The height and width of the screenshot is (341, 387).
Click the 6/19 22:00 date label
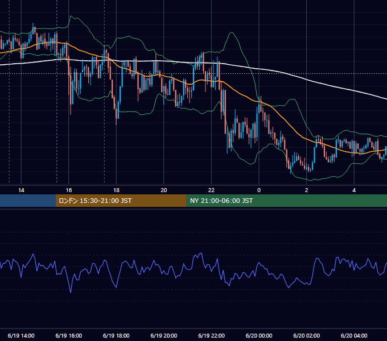click(x=212, y=335)
